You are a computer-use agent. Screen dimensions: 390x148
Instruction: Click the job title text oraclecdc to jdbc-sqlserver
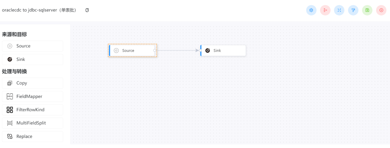pos(39,10)
